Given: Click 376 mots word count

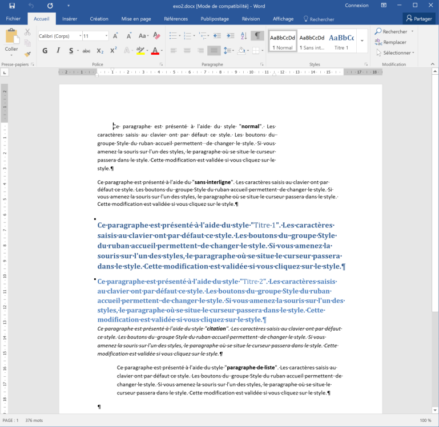Looking at the screenshot, I should click(x=34, y=420).
